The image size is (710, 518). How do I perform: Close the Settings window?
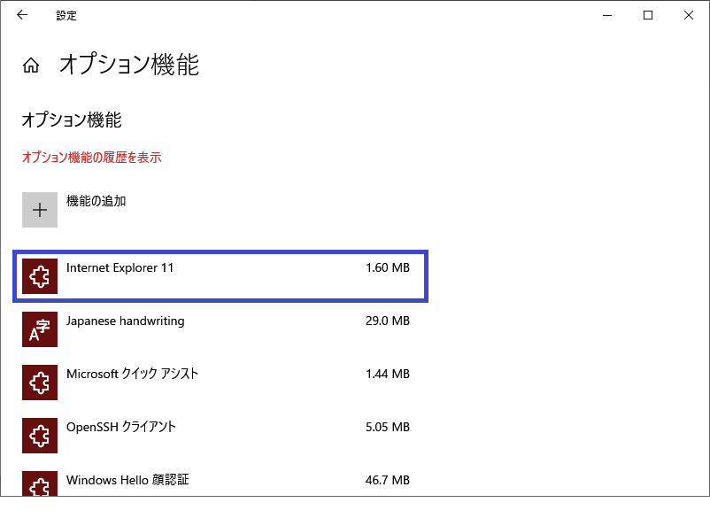click(x=689, y=15)
